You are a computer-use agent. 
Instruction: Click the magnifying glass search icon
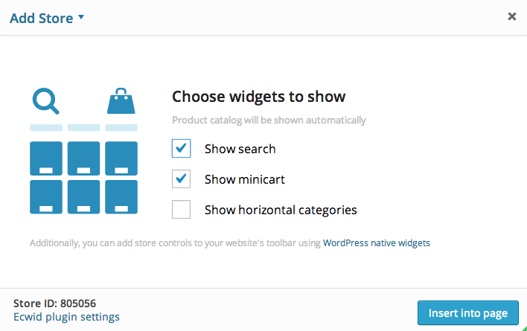pyautogui.click(x=45, y=101)
